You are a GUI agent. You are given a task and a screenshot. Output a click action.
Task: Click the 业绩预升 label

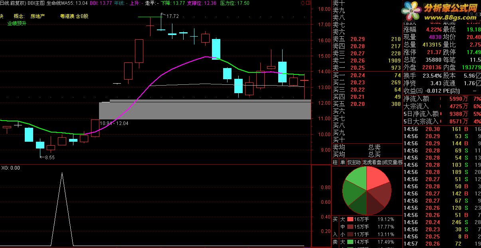click(17, 23)
